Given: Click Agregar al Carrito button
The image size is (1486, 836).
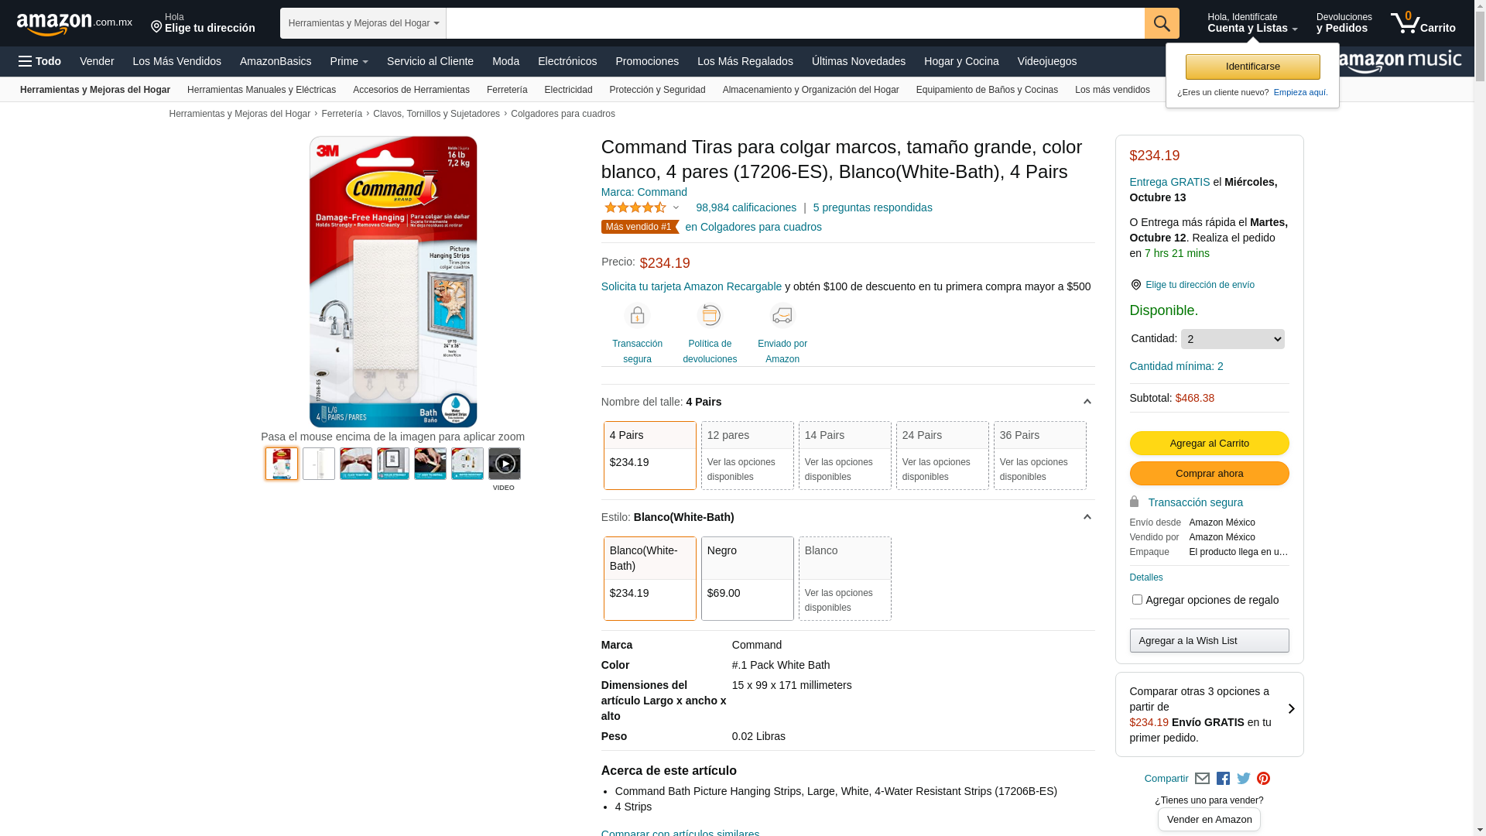Looking at the screenshot, I should point(1209,444).
